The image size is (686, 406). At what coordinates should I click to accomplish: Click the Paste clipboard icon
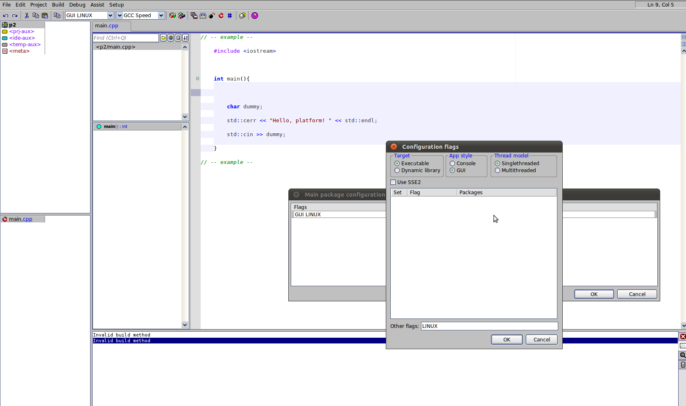[x=45, y=16]
